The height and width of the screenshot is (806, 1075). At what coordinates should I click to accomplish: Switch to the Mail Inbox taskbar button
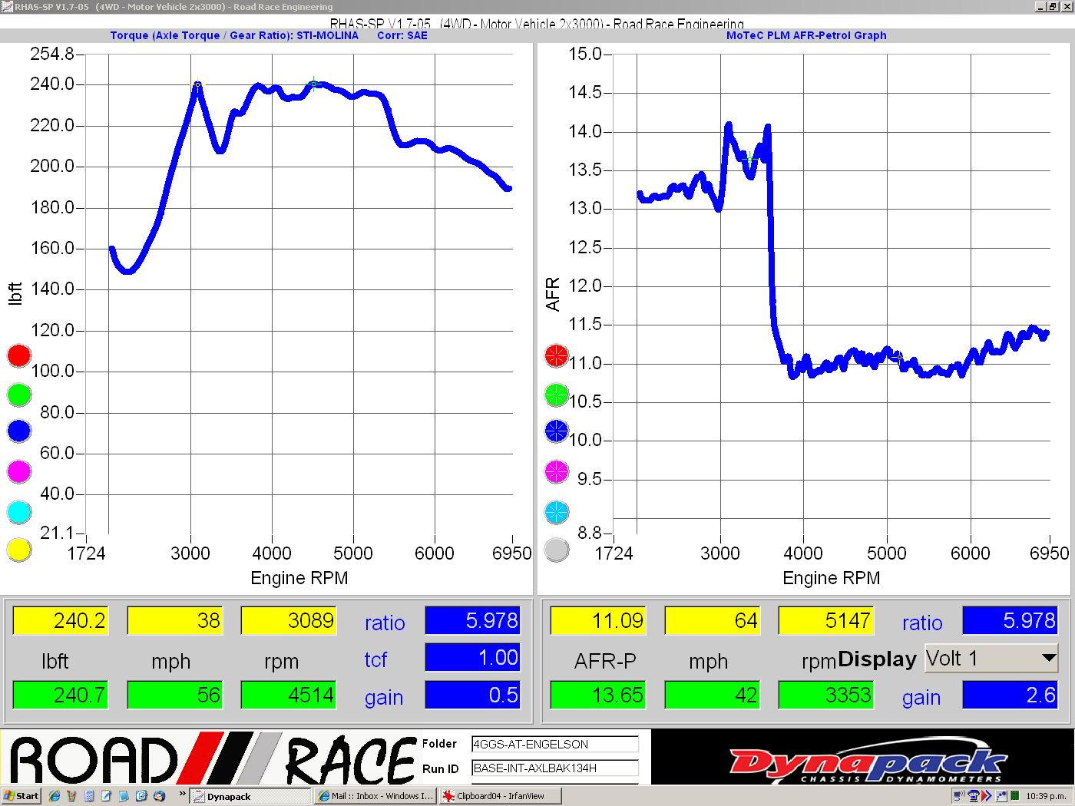375,796
